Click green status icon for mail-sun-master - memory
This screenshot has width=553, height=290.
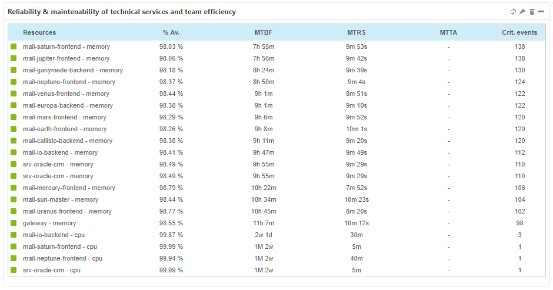(14, 199)
